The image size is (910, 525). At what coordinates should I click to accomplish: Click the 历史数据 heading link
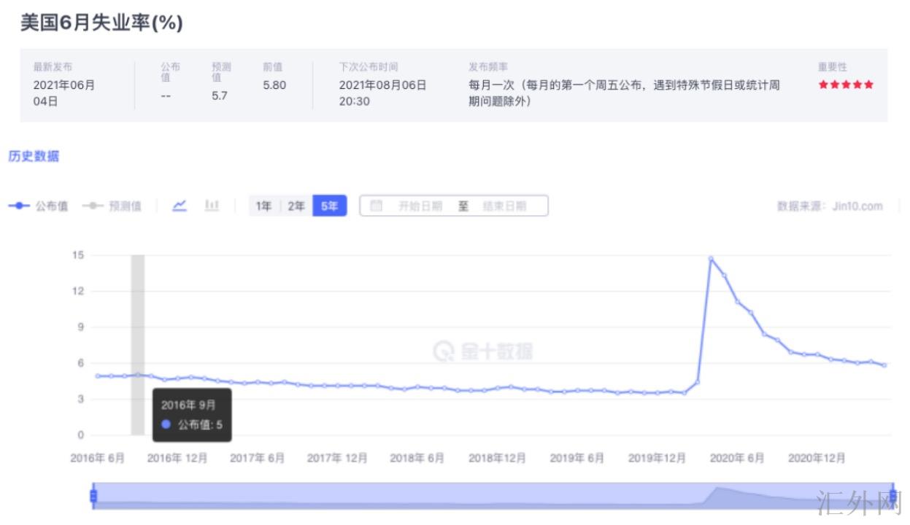(x=34, y=156)
